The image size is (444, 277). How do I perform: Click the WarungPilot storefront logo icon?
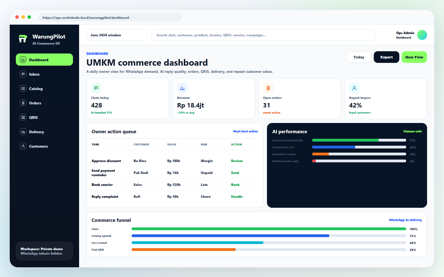tap(23, 39)
